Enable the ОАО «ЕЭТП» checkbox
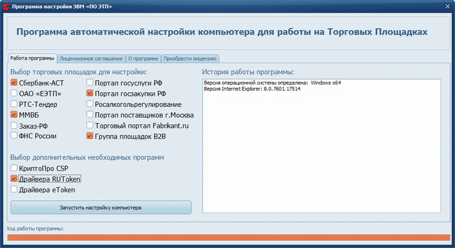This screenshot has width=455, height=248. click(x=14, y=93)
